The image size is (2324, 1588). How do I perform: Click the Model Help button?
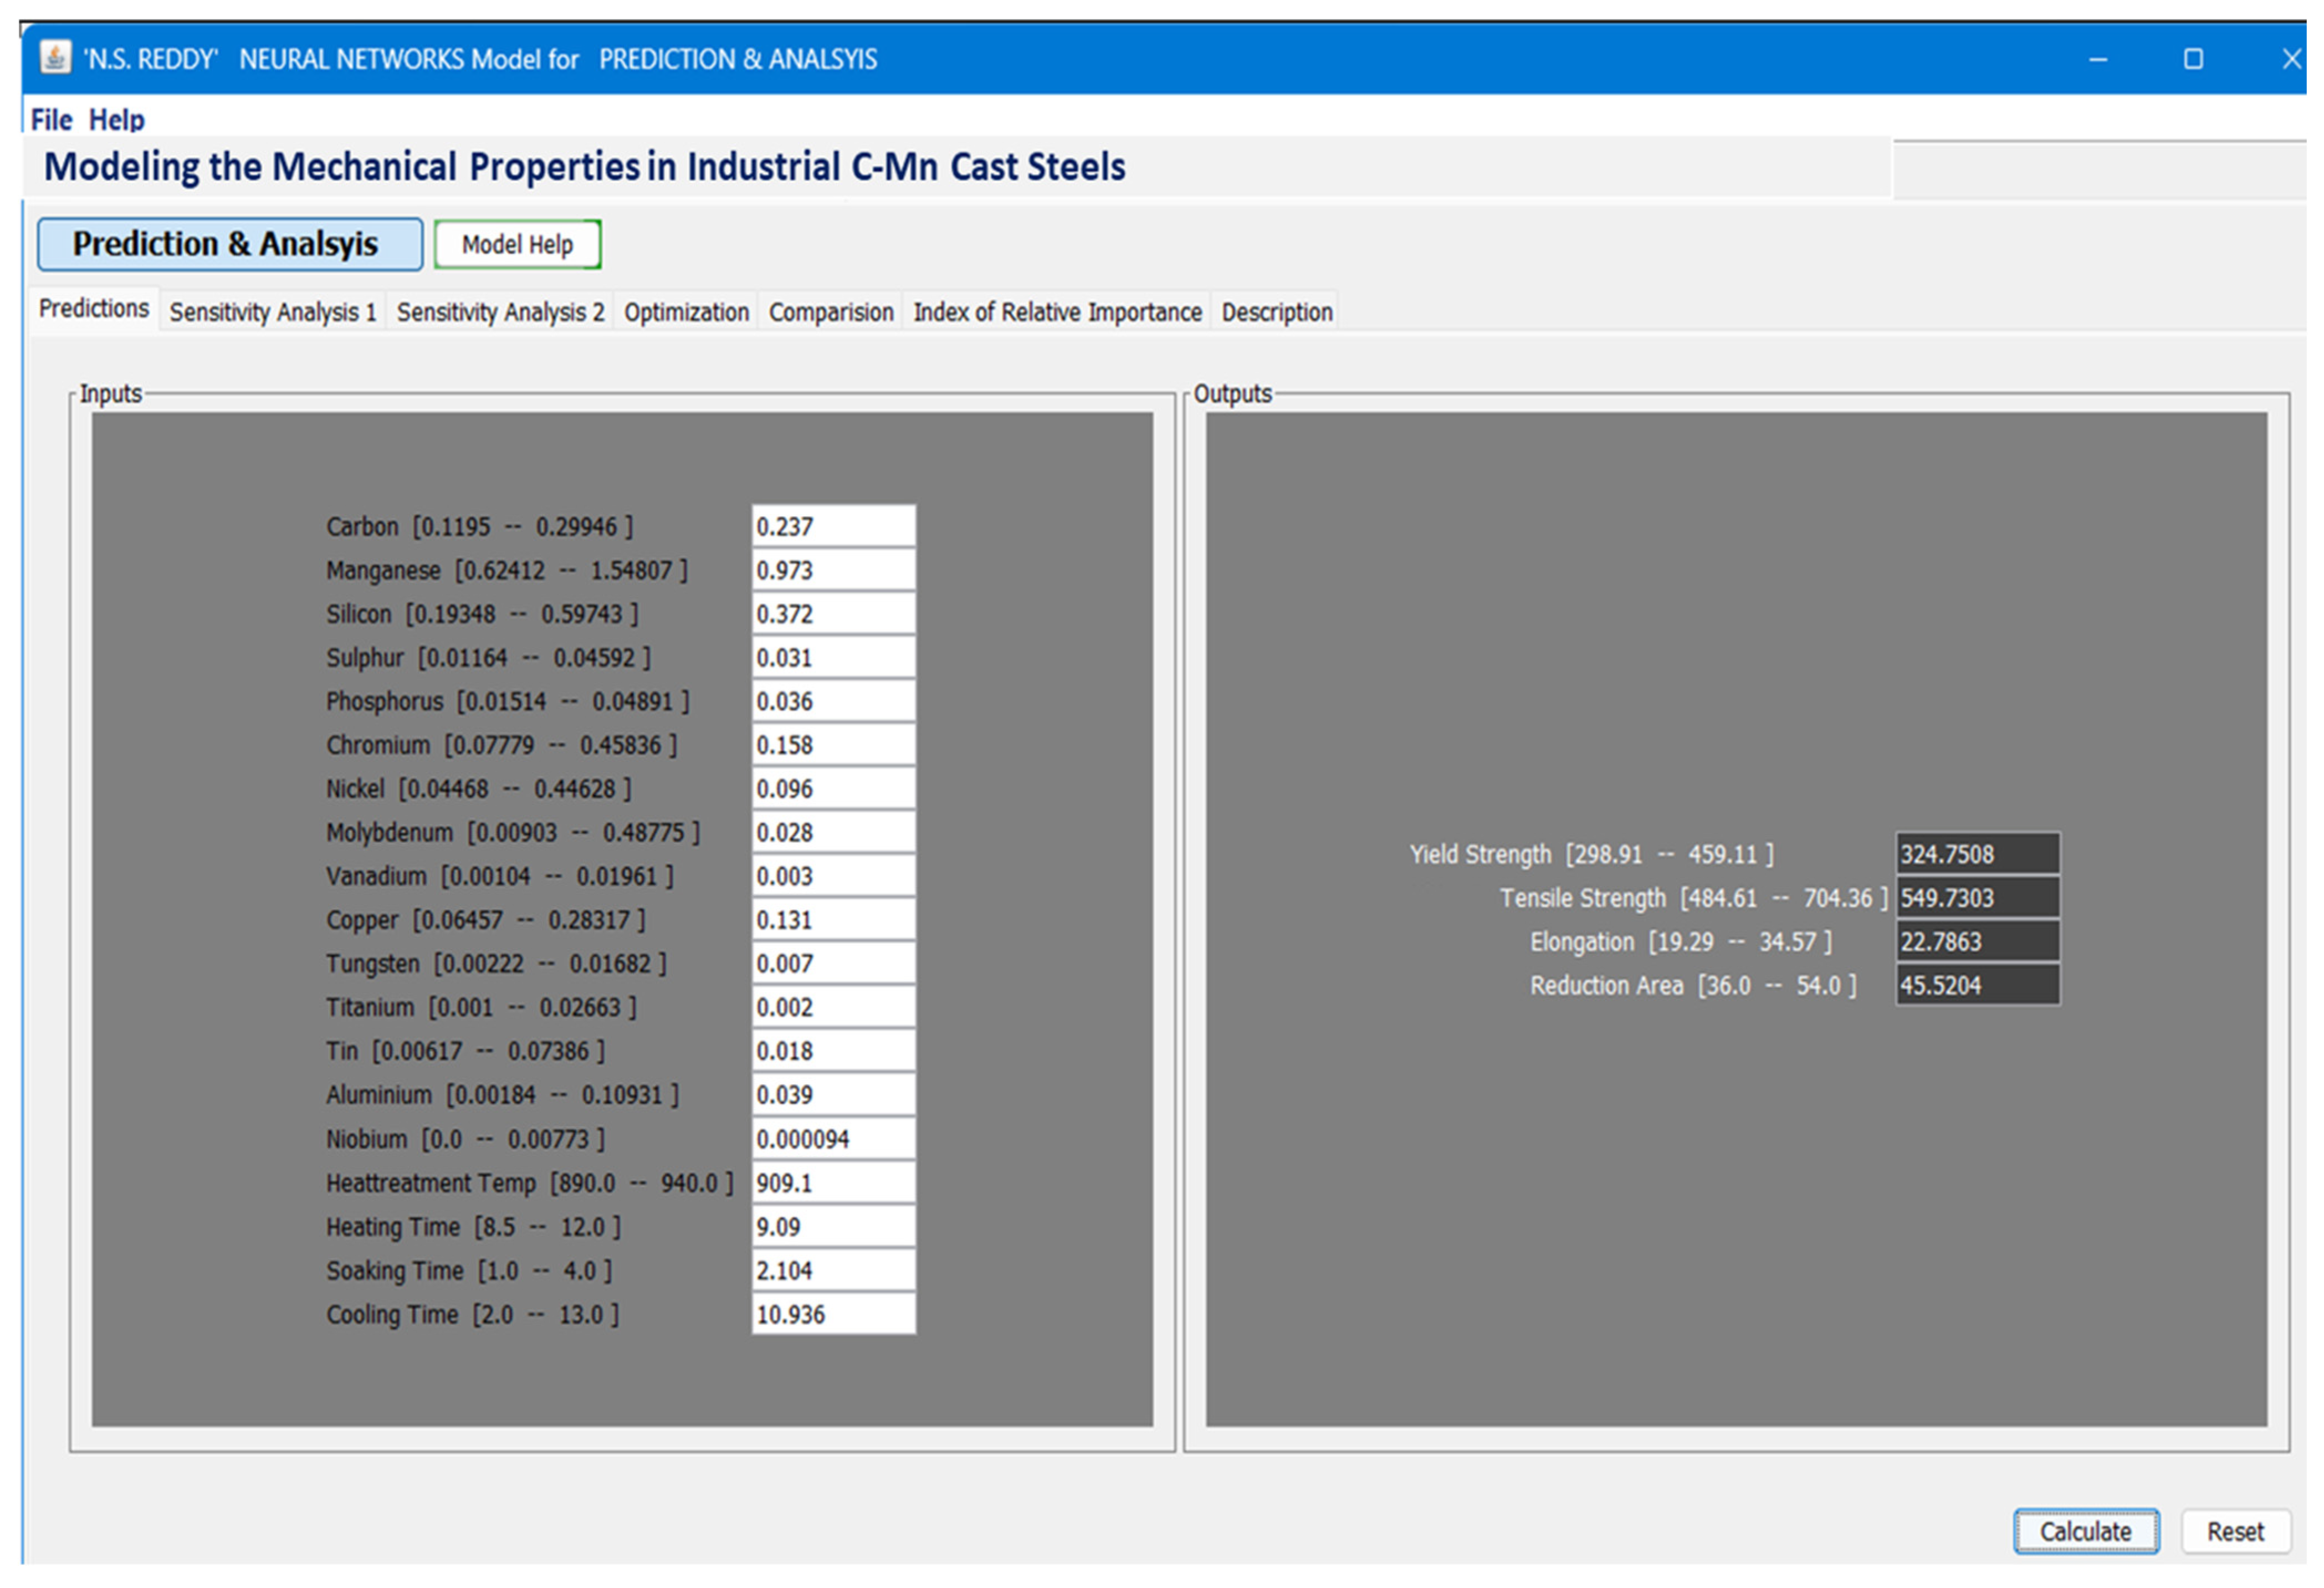point(517,245)
